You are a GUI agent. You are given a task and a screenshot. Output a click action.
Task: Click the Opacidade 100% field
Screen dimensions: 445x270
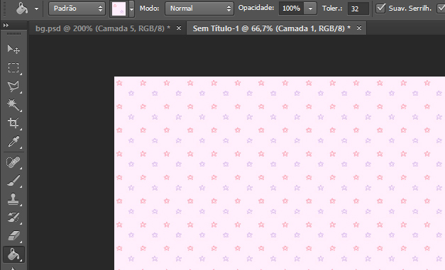point(292,9)
